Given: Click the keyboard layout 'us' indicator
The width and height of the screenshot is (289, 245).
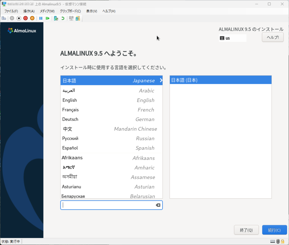Looking at the screenshot, I should pyautogui.click(x=232, y=38).
